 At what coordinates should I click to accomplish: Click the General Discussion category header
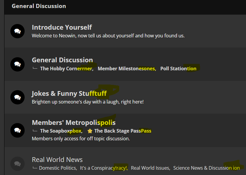pos(39,6)
